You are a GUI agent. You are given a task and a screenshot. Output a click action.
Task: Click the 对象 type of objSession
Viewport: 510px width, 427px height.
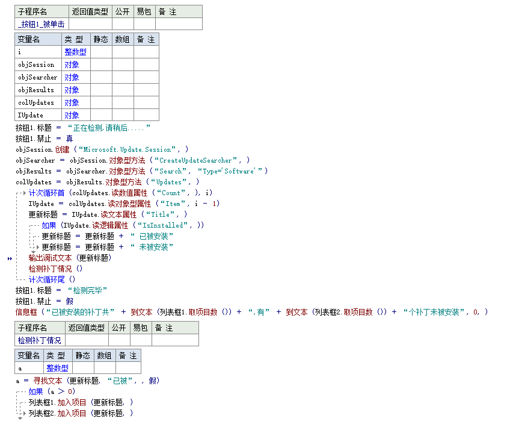[72, 64]
